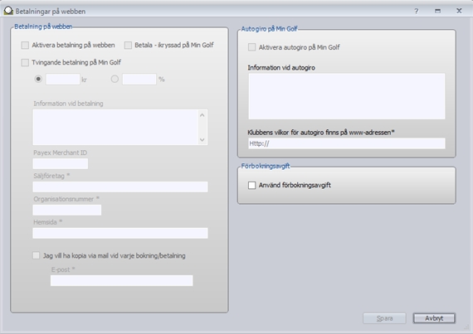This screenshot has width=473, height=334.
Task: Click the application icon in title bar
Action: click(8, 11)
